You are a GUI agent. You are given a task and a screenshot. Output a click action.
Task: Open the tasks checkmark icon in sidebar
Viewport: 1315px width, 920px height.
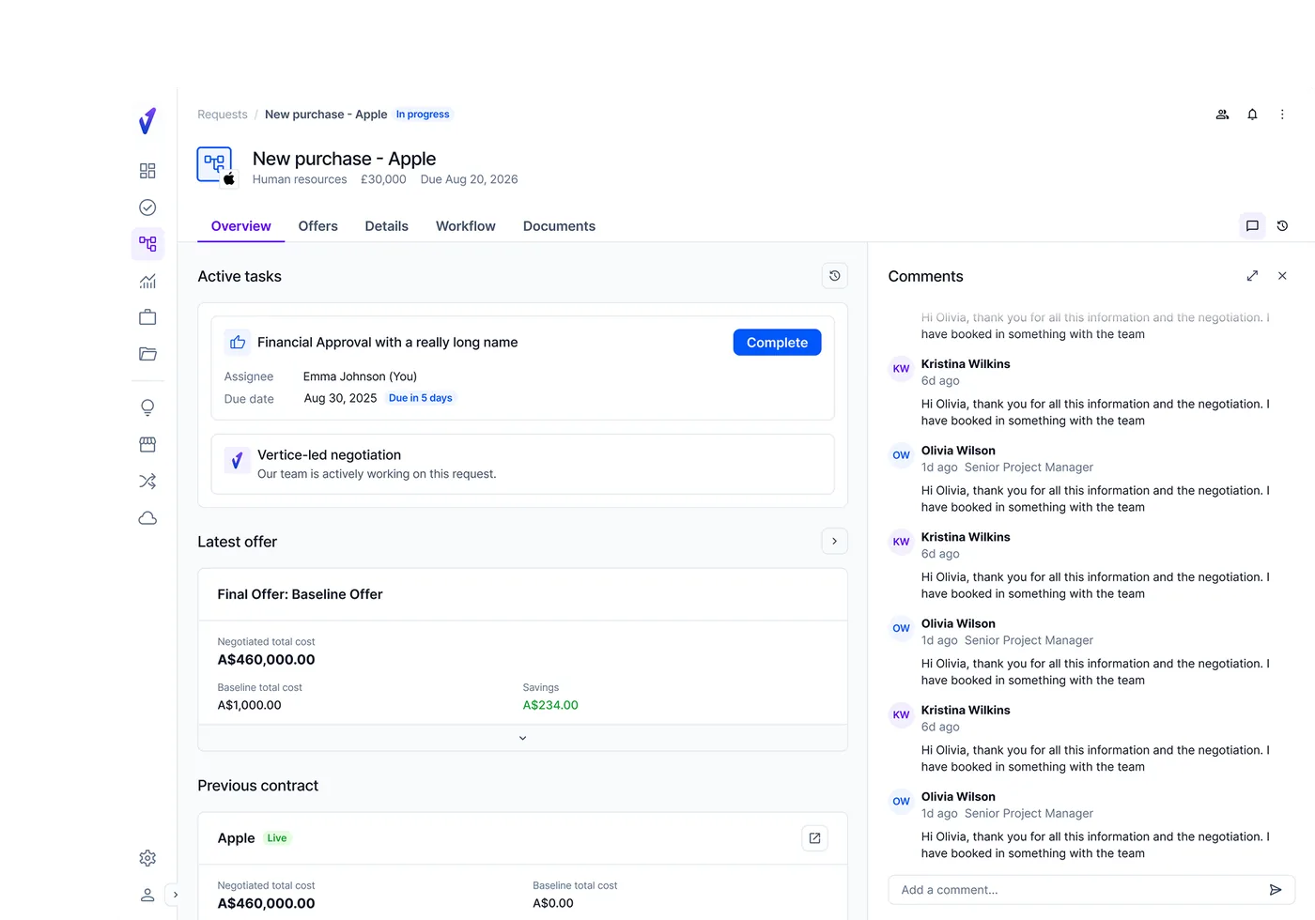[x=147, y=207]
